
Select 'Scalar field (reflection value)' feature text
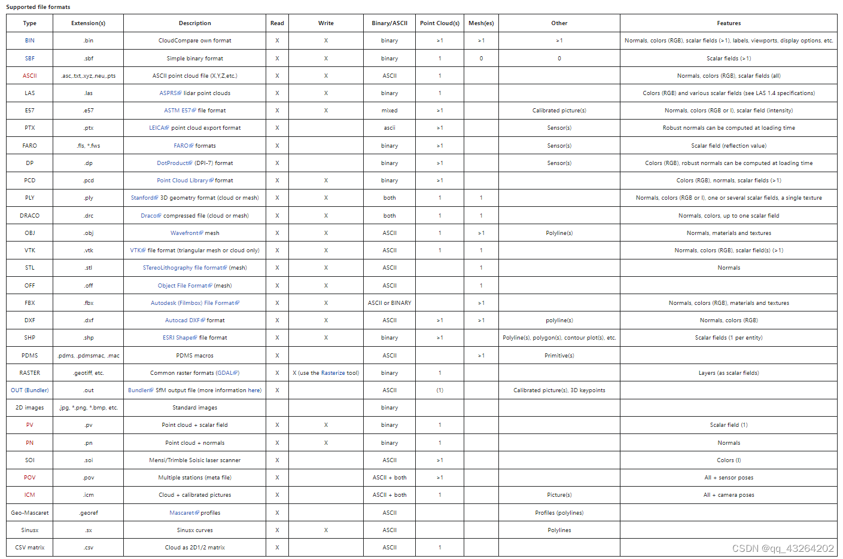point(729,146)
